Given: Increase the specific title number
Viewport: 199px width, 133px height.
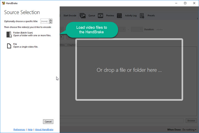Looking at the screenshot, I should (x=51, y=20).
